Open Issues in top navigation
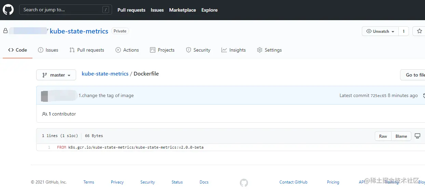Screen dimensions: 425x190 point(157,10)
